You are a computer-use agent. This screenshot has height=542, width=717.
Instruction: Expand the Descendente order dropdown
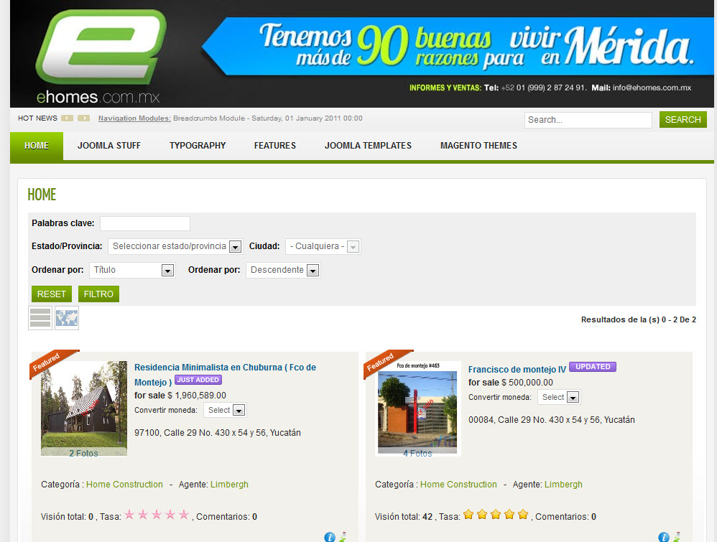click(283, 271)
